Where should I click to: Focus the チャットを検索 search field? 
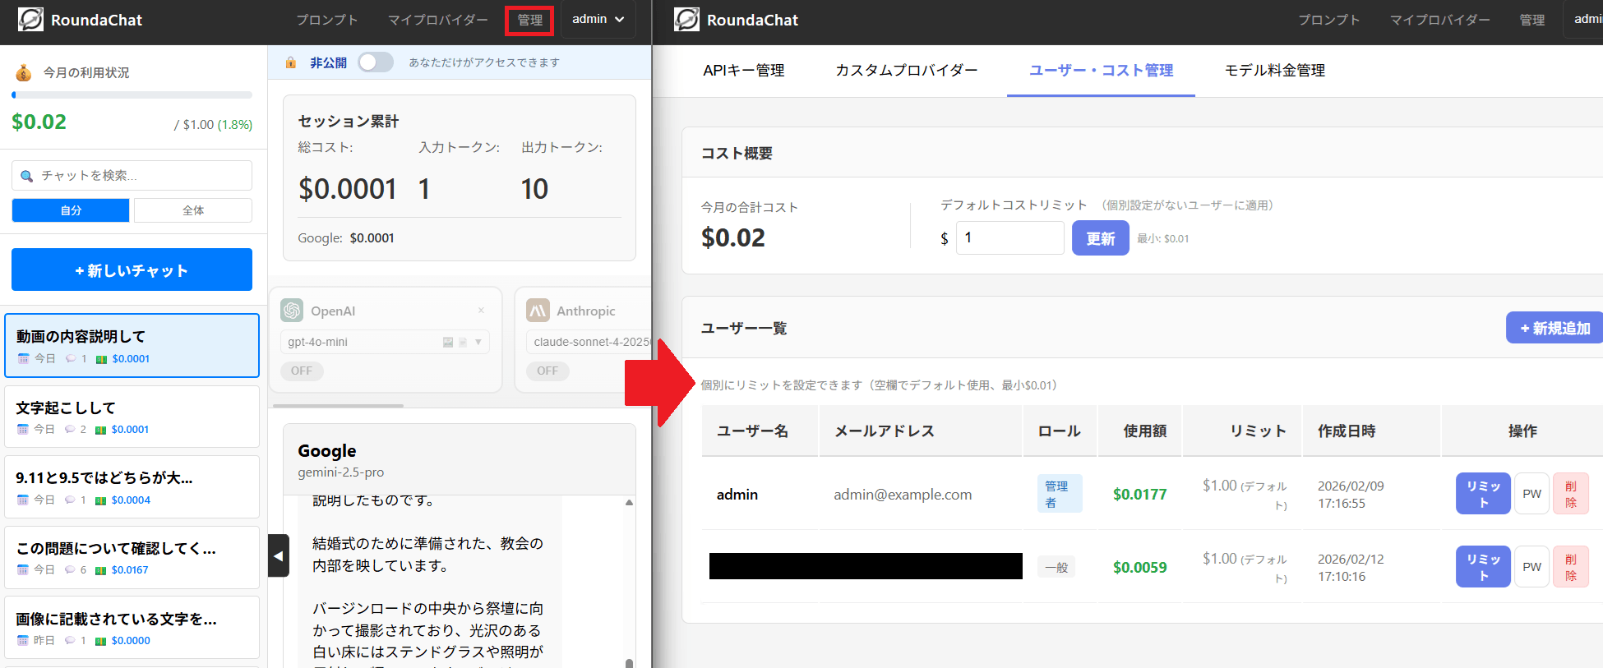tap(132, 176)
